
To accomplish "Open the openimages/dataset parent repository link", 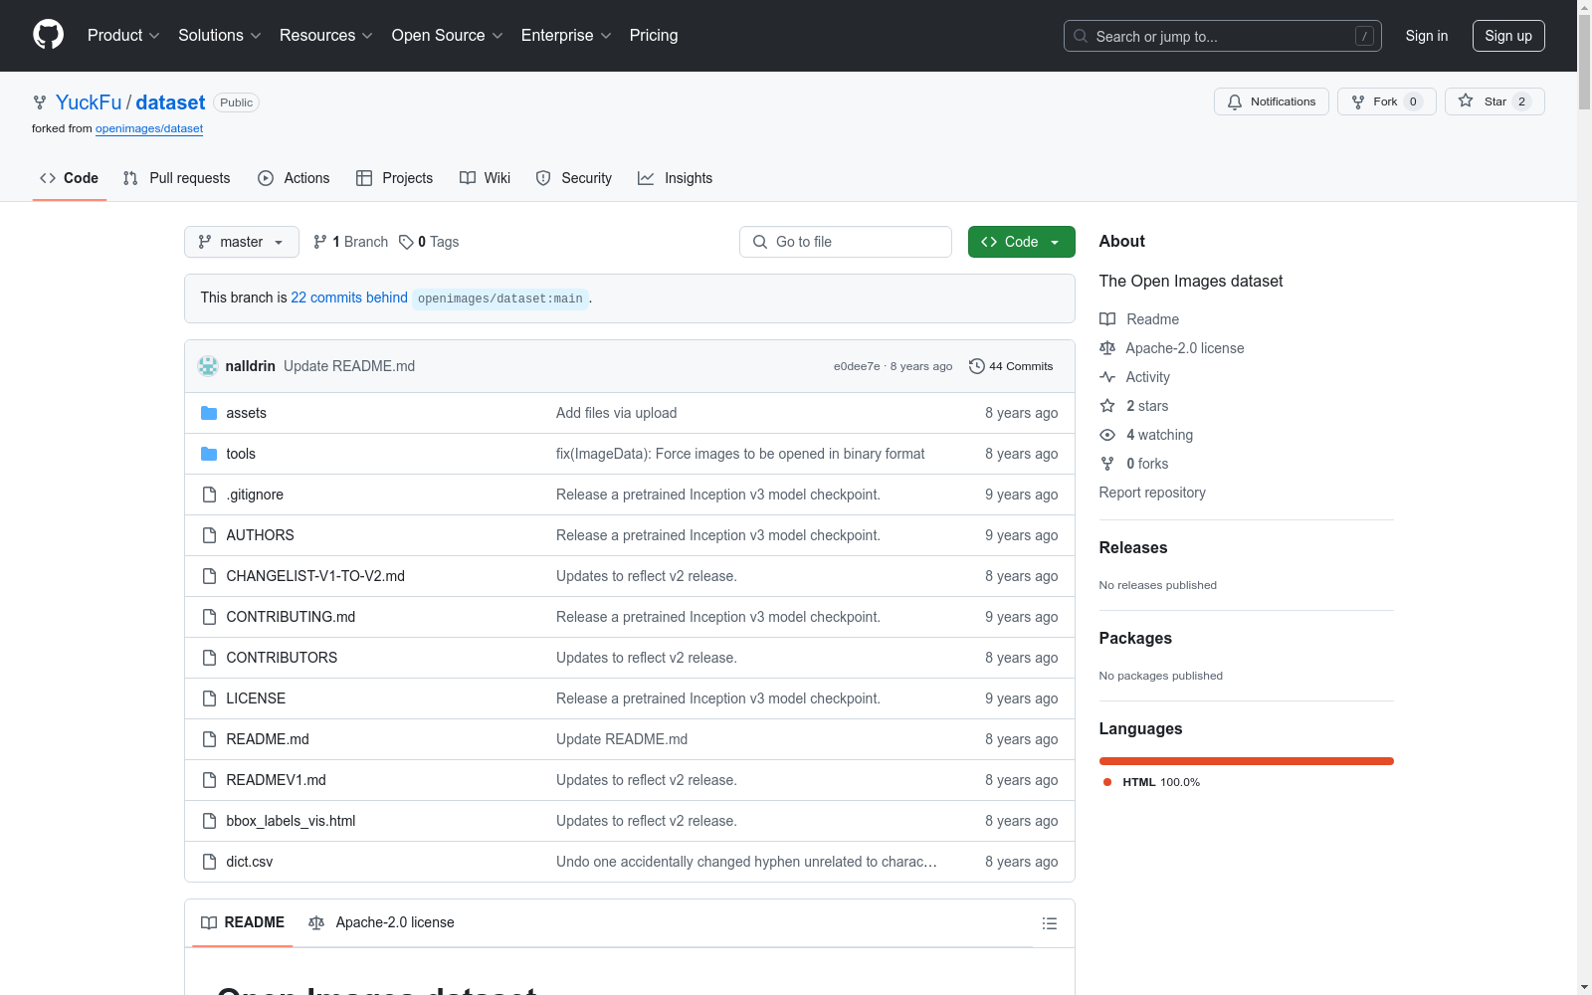I will [149, 128].
